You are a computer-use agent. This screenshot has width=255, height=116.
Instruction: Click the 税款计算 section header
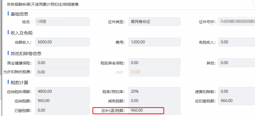pyautogui.click(x=19, y=82)
